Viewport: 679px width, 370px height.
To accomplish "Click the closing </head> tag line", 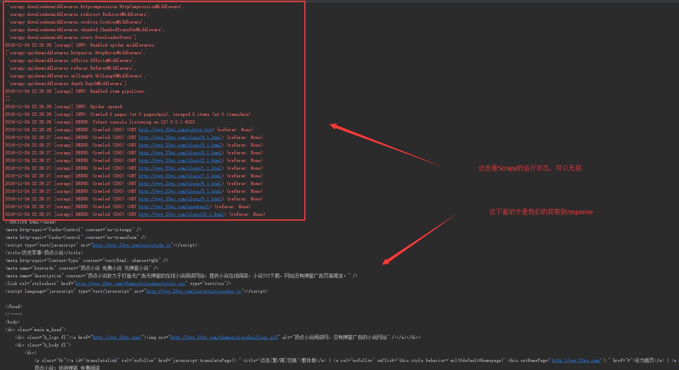I will click(x=14, y=306).
